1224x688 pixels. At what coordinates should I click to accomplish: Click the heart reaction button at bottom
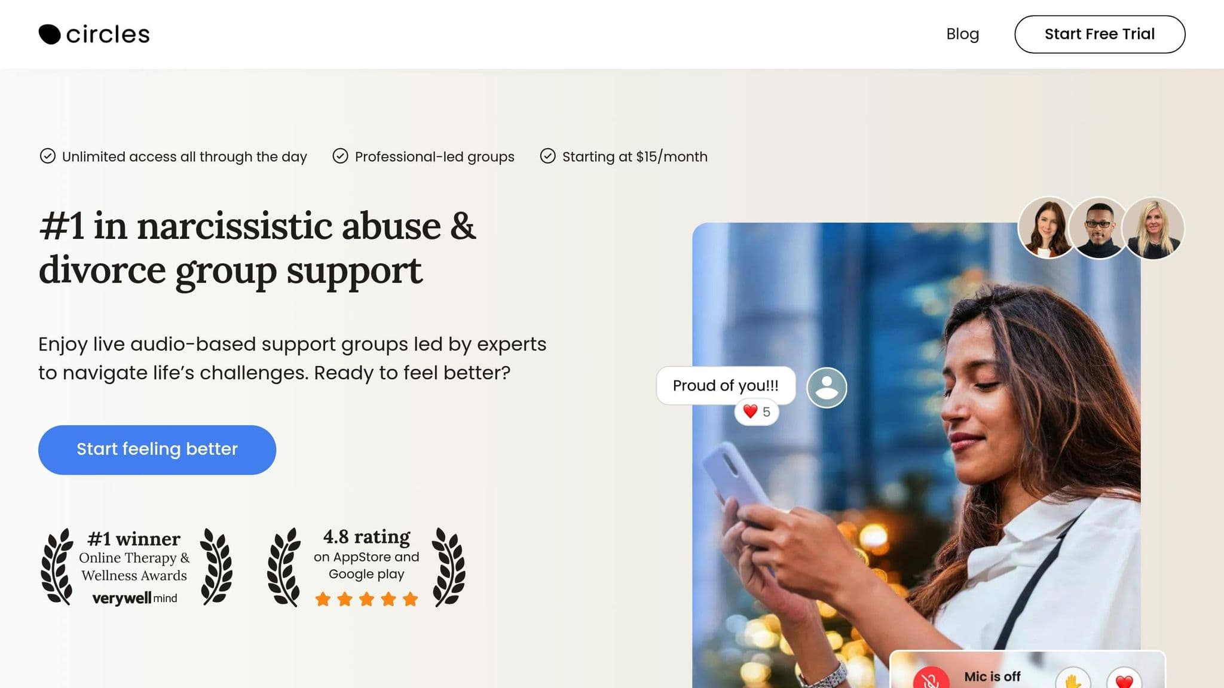(x=1124, y=680)
